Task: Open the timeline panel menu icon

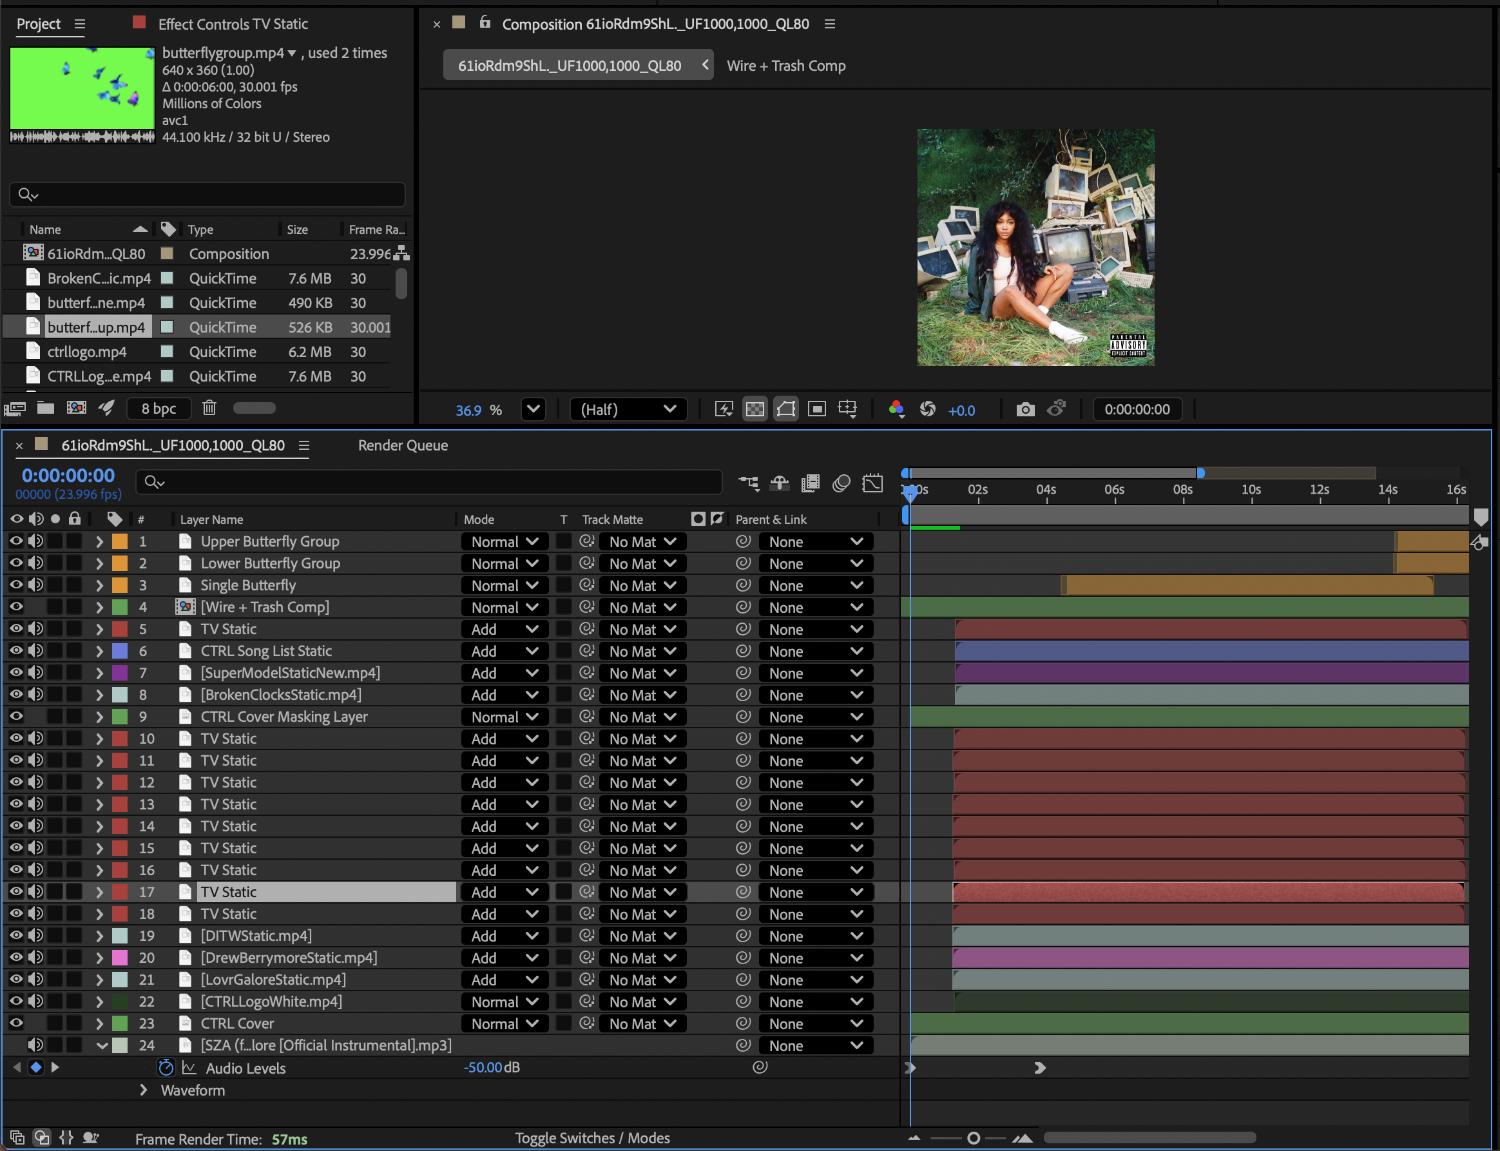Action: coord(304,445)
